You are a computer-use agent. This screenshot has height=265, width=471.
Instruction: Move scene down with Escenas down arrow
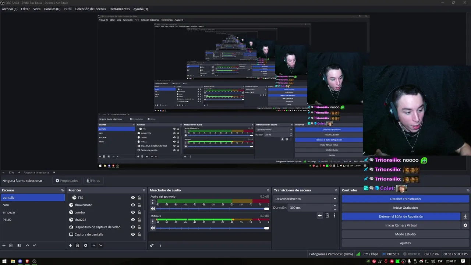34,245
